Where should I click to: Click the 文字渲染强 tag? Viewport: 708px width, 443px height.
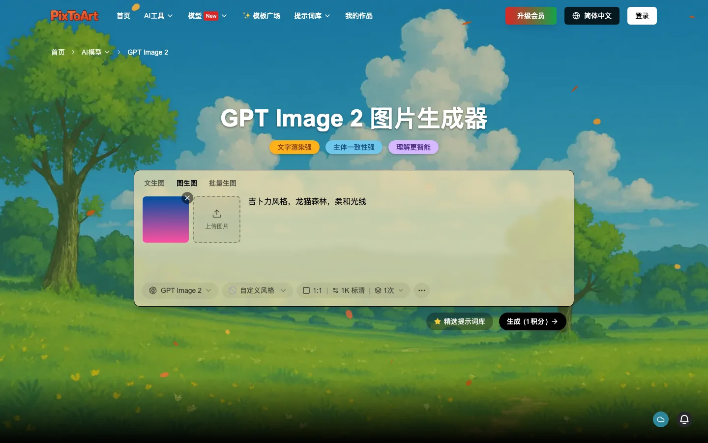tap(295, 147)
